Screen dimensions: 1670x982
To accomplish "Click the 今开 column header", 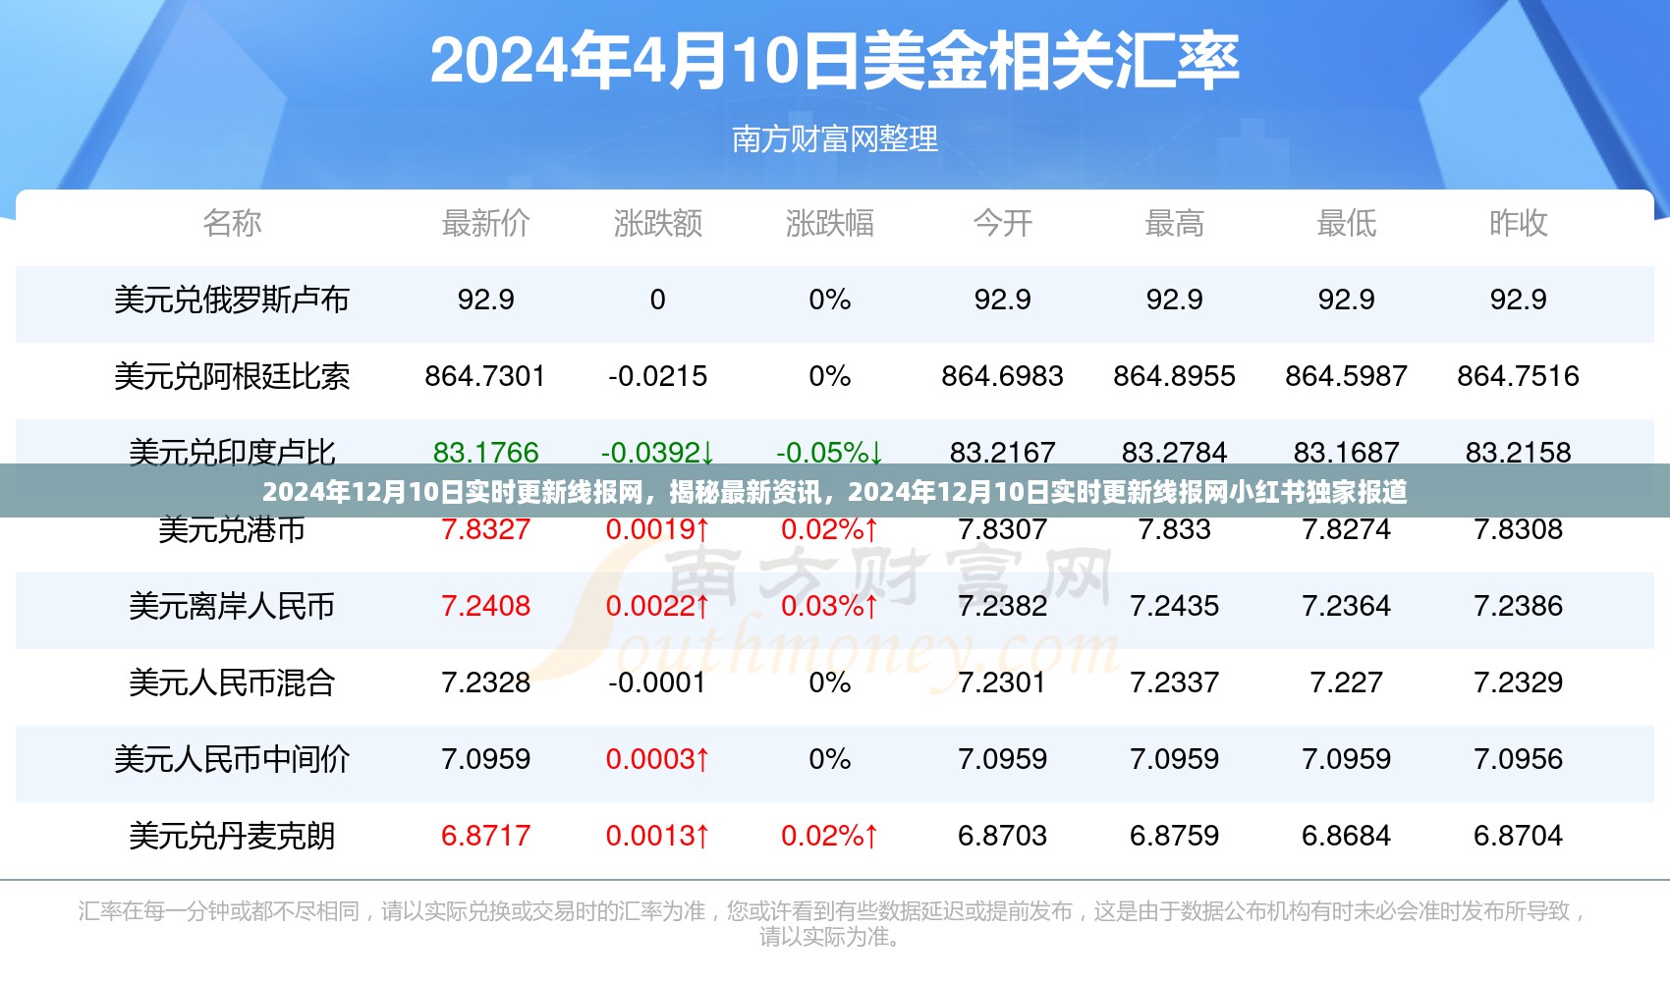I will click(x=1002, y=223).
